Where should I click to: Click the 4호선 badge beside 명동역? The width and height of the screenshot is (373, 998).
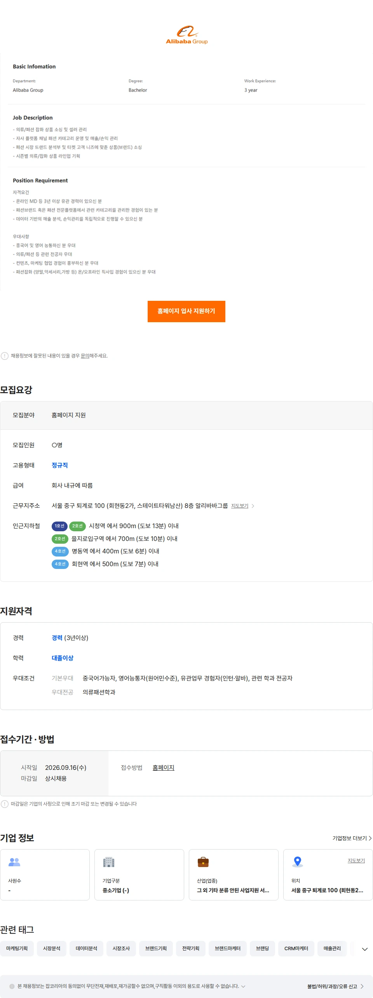(60, 551)
